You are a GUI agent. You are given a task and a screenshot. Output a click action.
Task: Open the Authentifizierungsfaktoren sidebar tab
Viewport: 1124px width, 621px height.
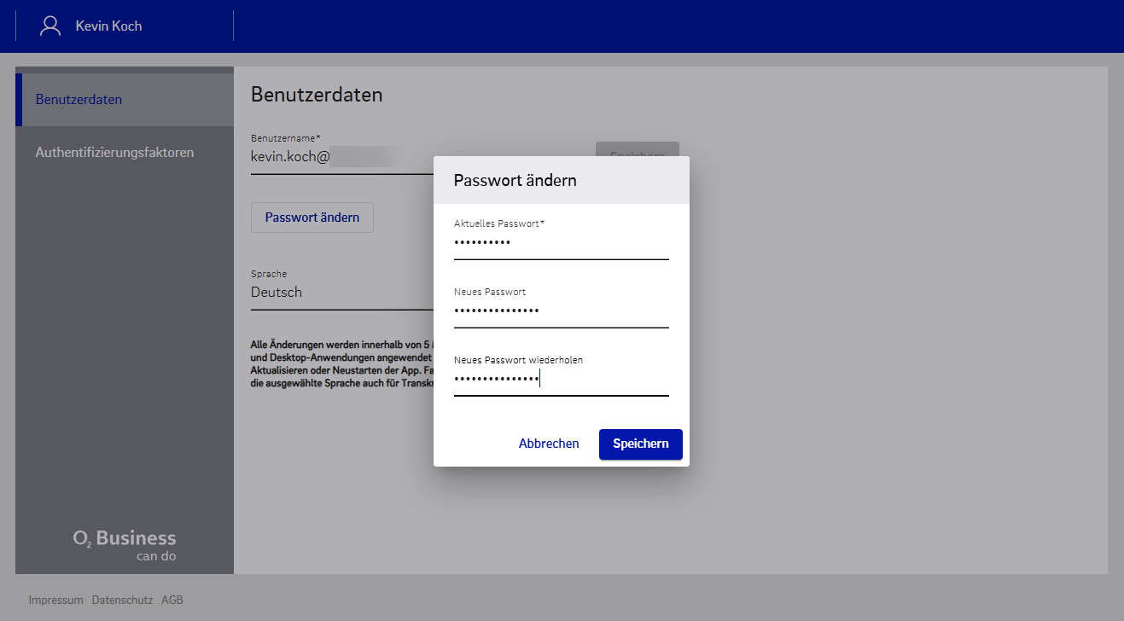click(x=114, y=153)
